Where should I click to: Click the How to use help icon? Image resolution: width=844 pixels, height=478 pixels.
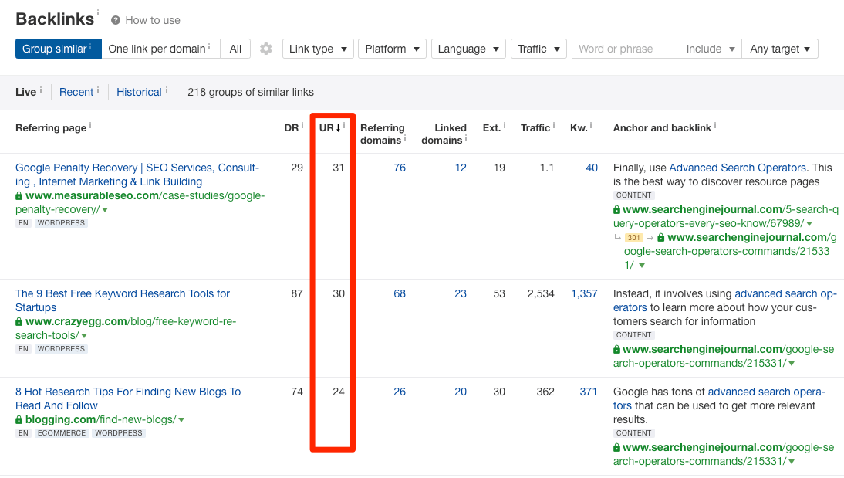coord(116,20)
